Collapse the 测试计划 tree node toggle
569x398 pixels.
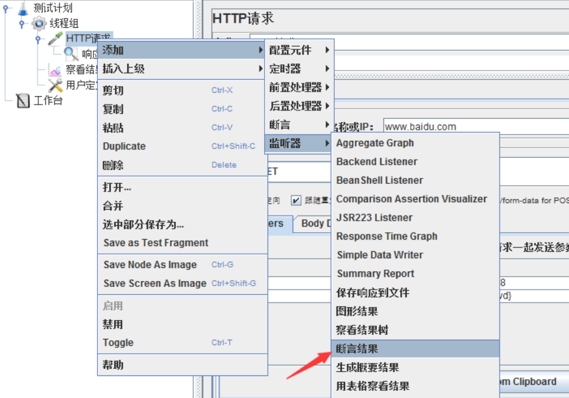5,8
